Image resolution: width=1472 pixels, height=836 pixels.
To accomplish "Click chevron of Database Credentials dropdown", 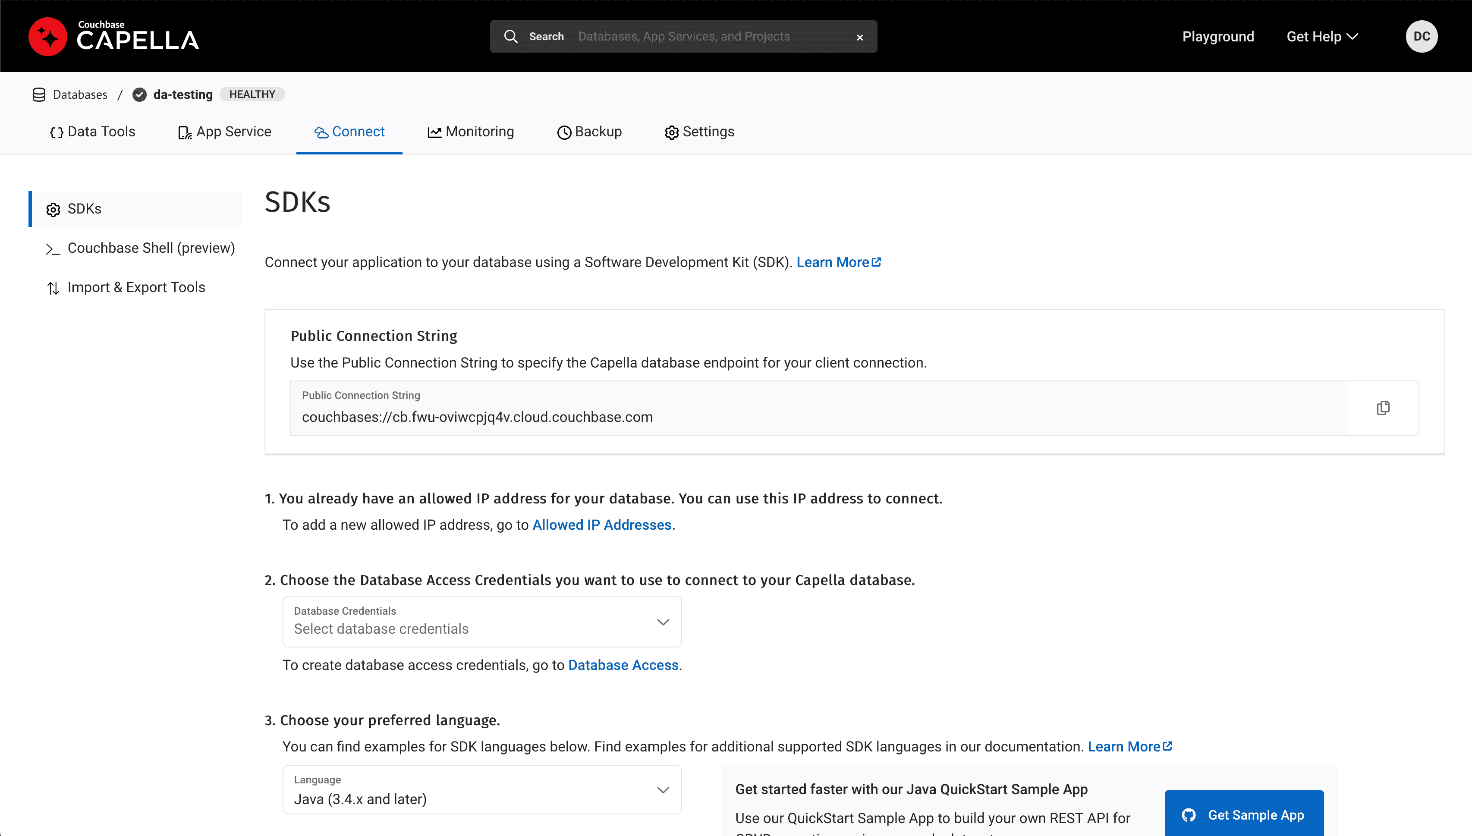I will (x=663, y=622).
